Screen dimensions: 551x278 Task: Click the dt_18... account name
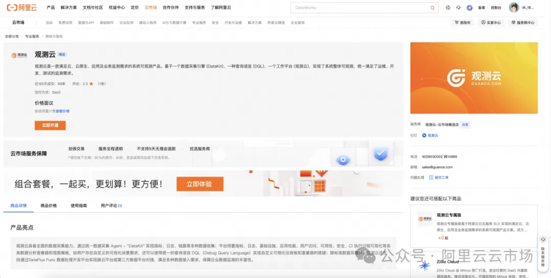tap(528, 8)
